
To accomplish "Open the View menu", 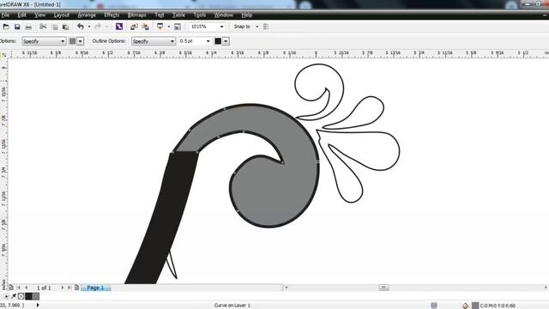I will pos(40,15).
